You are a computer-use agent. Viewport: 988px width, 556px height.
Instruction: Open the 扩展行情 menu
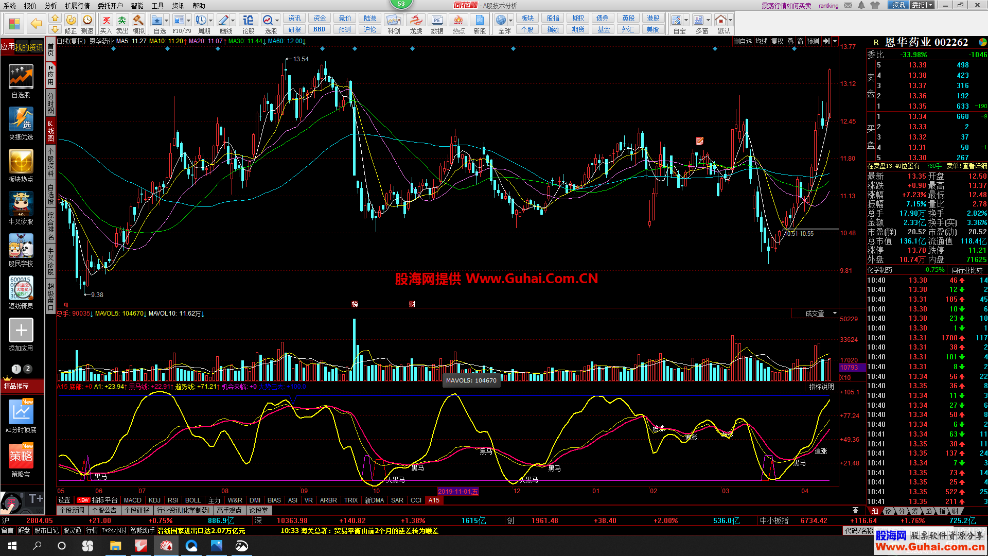[x=77, y=6]
